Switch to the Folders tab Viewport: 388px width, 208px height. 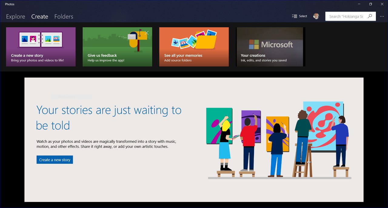tap(64, 17)
